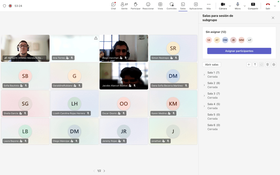Open the Más options menu

pyautogui.click(x=209, y=6)
